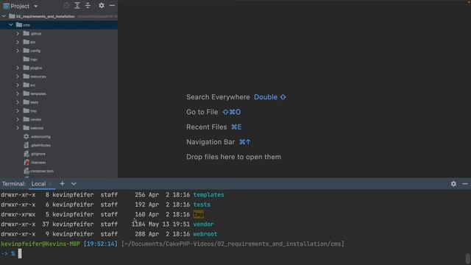Click 'tests' in terminal listing
The image size is (471, 265).
point(202,205)
